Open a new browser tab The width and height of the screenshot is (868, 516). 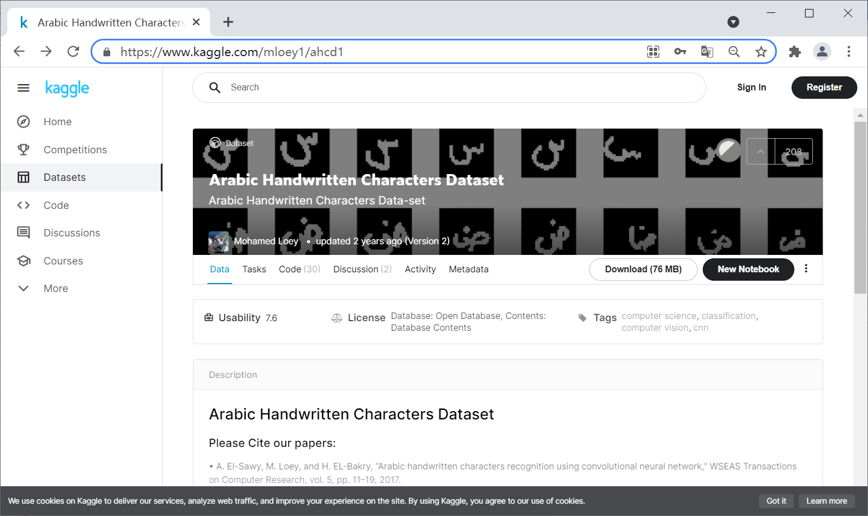[228, 22]
